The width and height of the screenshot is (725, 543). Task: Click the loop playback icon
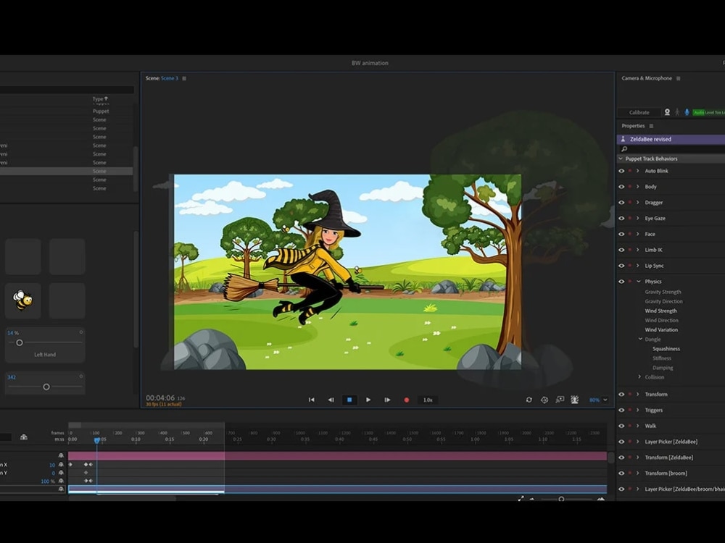(x=529, y=399)
